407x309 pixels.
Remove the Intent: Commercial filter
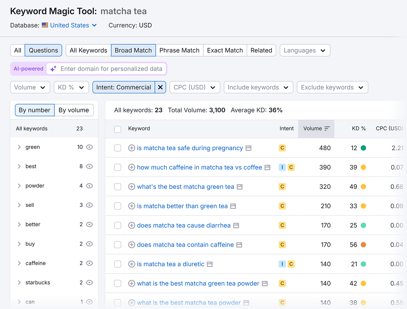(x=160, y=87)
